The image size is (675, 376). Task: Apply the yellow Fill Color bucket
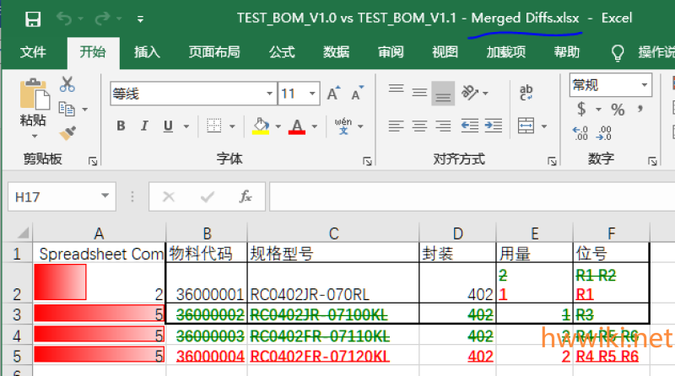coord(261,126)
